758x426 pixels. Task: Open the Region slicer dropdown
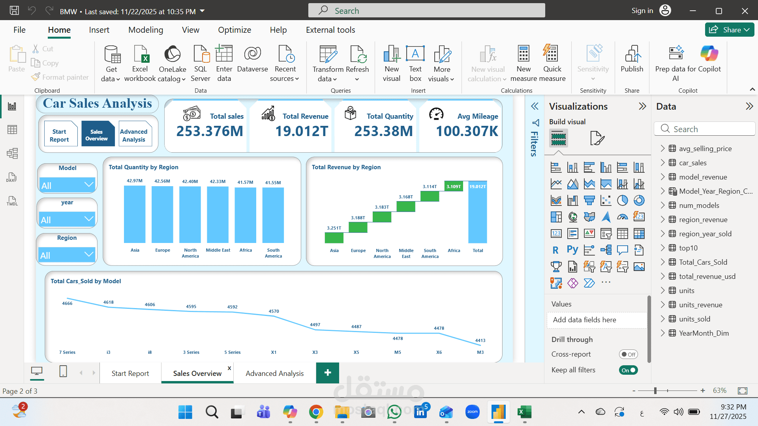[67, 255]
